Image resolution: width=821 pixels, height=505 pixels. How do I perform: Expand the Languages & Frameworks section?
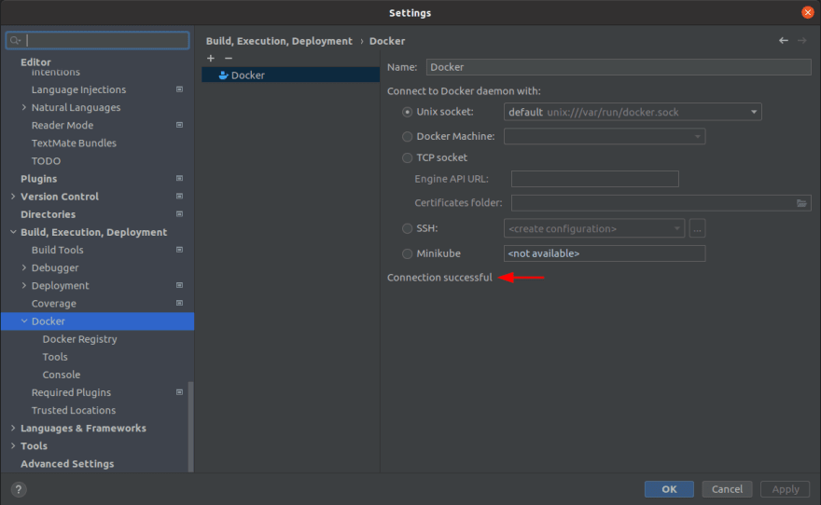coord(13,429)
